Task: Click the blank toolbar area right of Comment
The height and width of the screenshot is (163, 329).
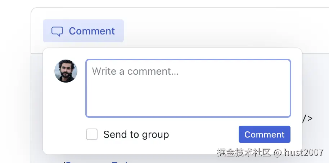Action: 216,31
